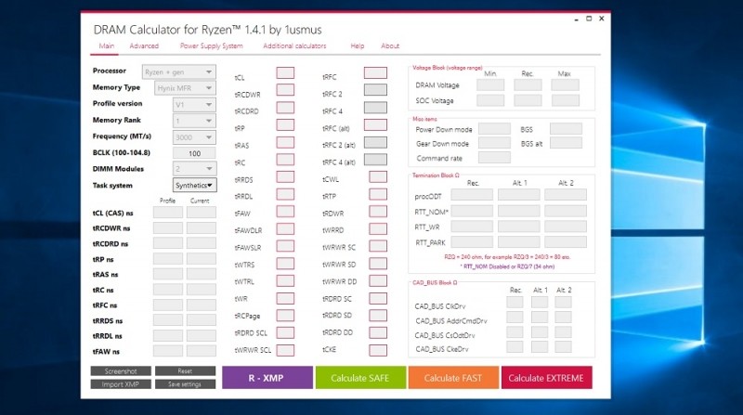This screenshot has width=743, height=415.
Task: Click the tRP timing box
Action: (285, 125)
